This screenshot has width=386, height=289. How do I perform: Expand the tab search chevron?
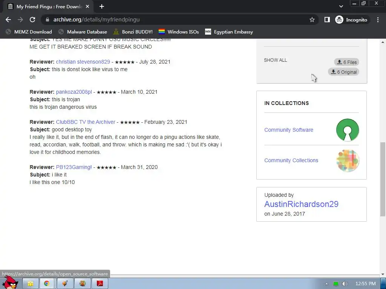tap(341, 7)
